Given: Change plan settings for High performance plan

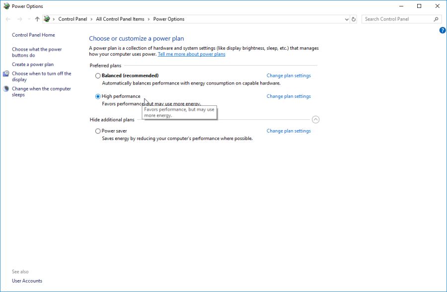Looking at the screenshot, I should pos(289,96).
